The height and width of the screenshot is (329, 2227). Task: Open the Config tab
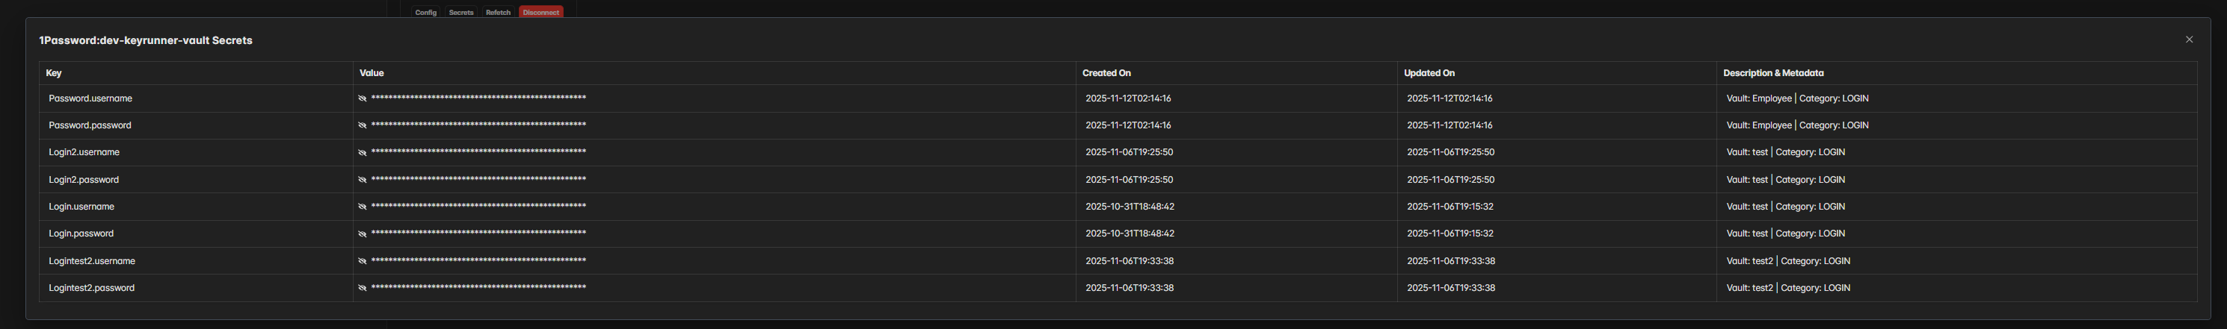pos(425,12)
